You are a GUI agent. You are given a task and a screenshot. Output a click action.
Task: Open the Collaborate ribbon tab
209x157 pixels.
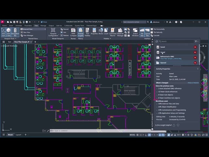[x=68, y=26]
